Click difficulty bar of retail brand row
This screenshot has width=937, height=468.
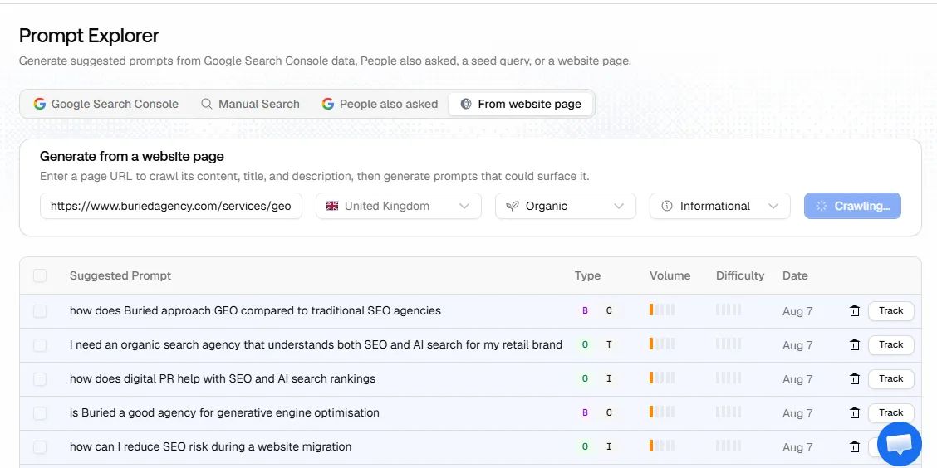pos(729,344)
